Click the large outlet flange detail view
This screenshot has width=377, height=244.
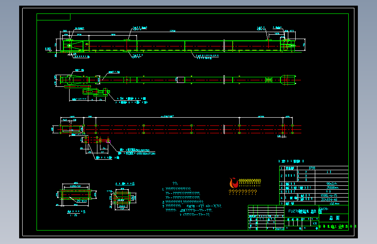tap(76, 195)
